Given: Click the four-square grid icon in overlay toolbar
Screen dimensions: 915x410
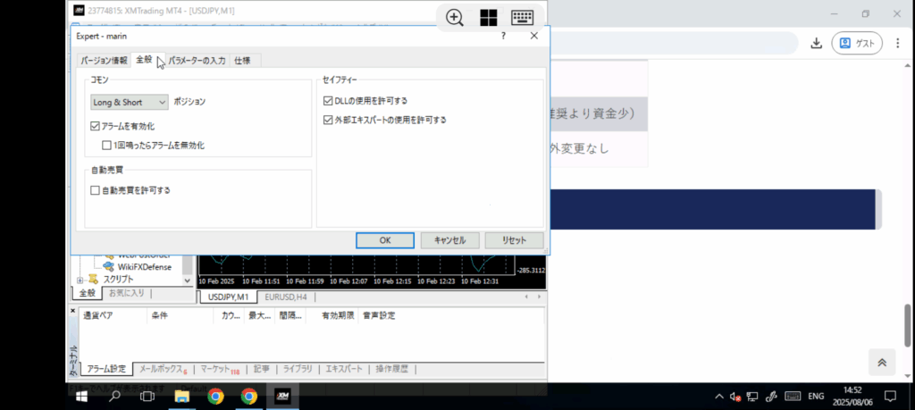Looking at the screenshot, I should 489,18.
